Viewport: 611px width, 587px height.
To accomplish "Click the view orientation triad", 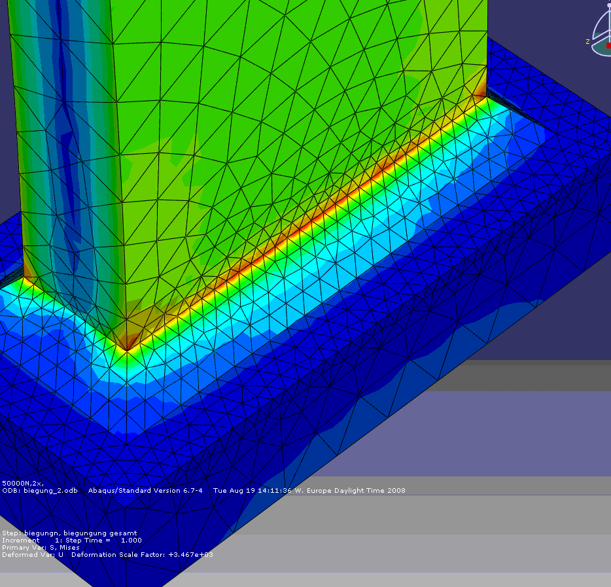I will (x=599, y=29).
